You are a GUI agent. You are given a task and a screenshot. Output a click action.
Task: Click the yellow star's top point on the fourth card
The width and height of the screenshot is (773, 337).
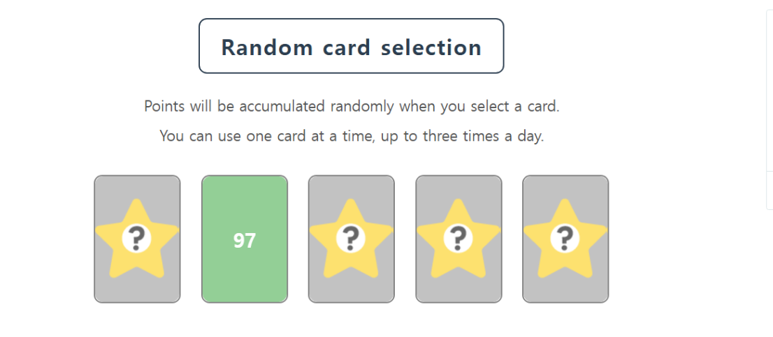(458, 206)
